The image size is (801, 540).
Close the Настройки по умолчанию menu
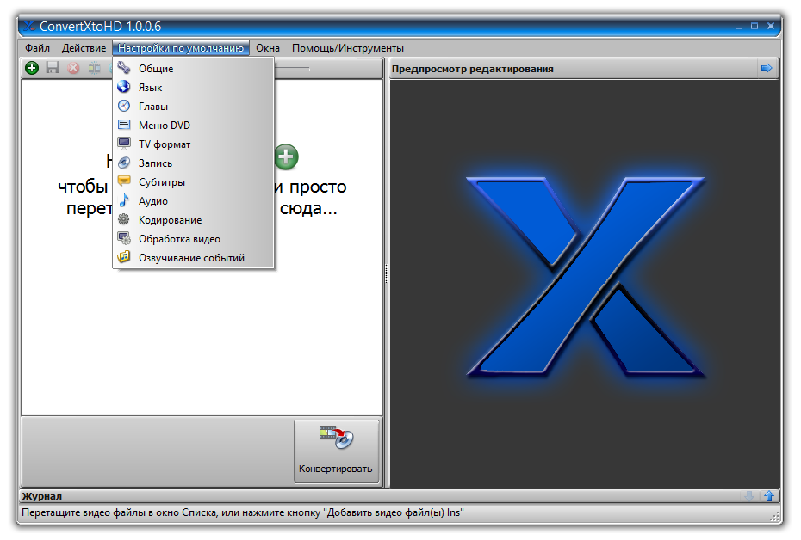(181, 48)
